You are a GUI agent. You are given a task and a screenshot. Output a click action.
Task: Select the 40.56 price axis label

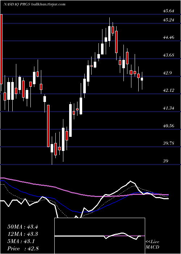point(169,126)
